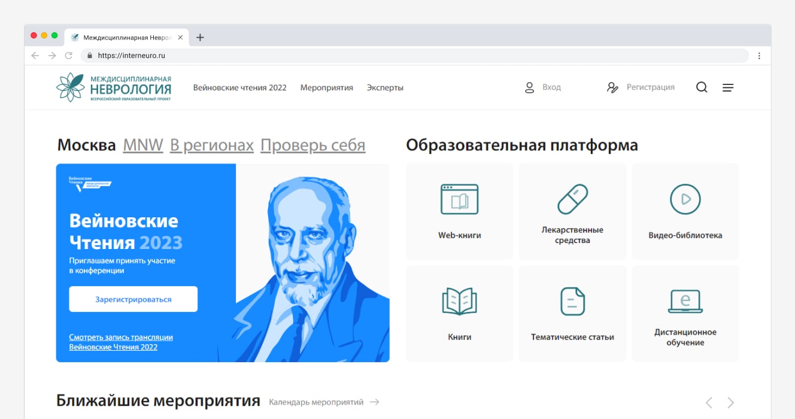The width and height of the screenshot is (795, 419).
Task: Open the Эксперты menu item
Action: 385,87
